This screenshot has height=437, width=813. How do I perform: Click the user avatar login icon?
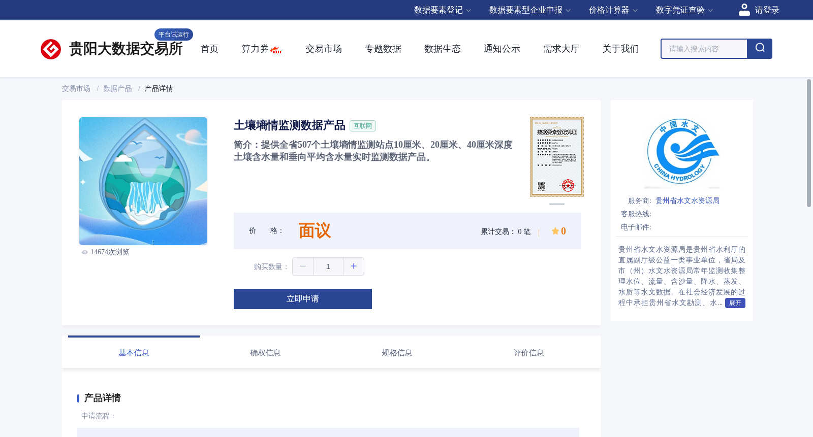(744, 10)
